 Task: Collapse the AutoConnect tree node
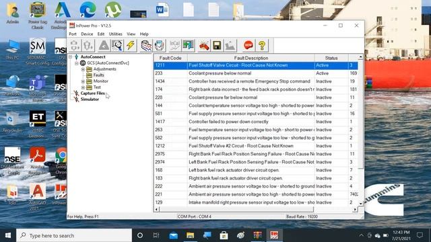pos(70,56)
